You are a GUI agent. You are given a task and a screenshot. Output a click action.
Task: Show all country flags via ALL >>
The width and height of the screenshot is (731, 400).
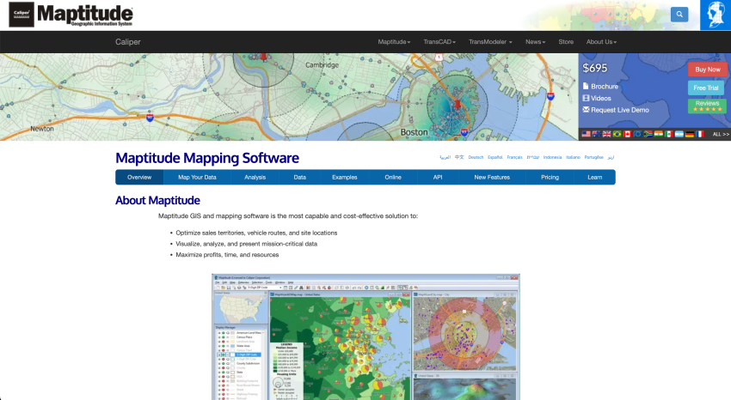pos(721,134)
